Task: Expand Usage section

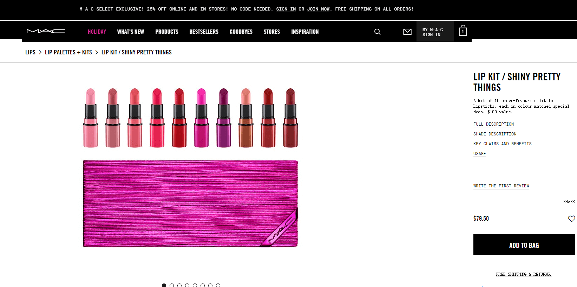Action: 480,154
